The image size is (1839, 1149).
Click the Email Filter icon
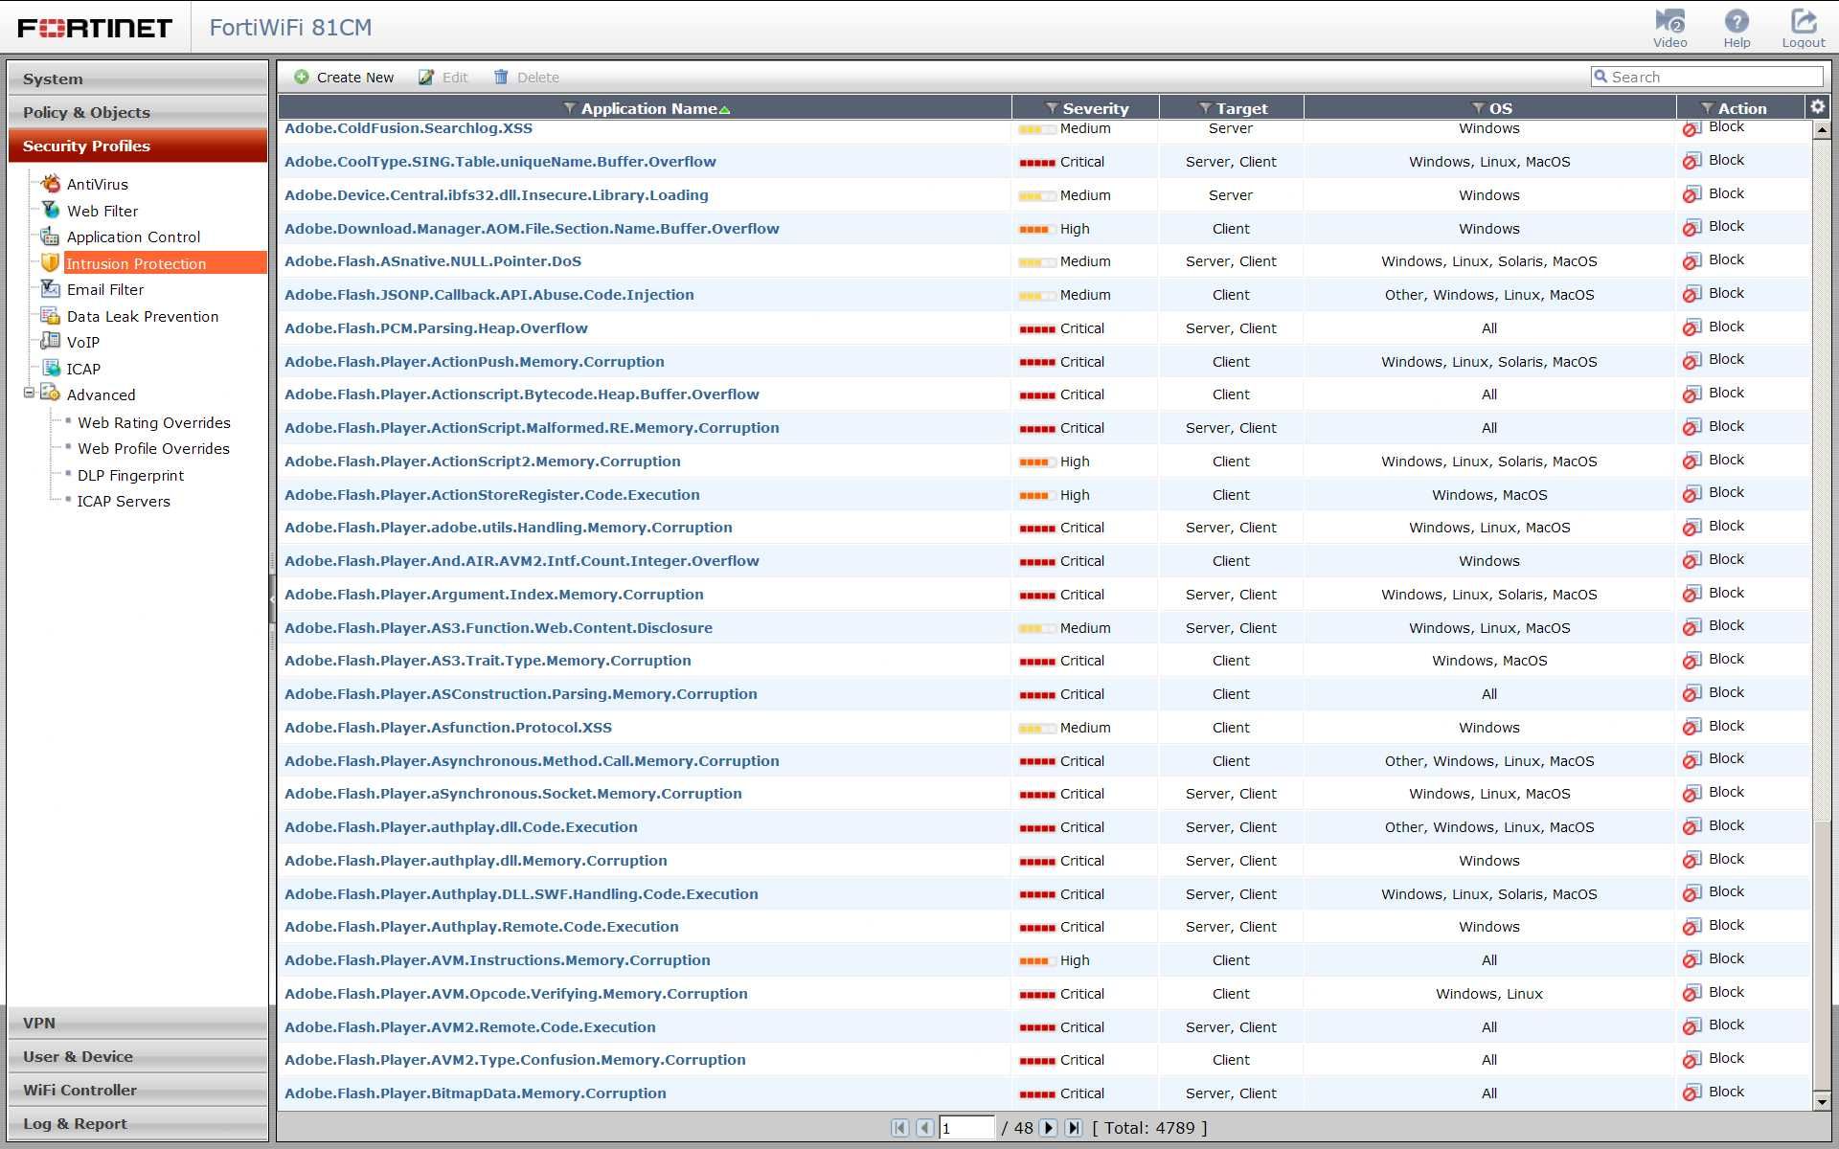coord(51,289)
